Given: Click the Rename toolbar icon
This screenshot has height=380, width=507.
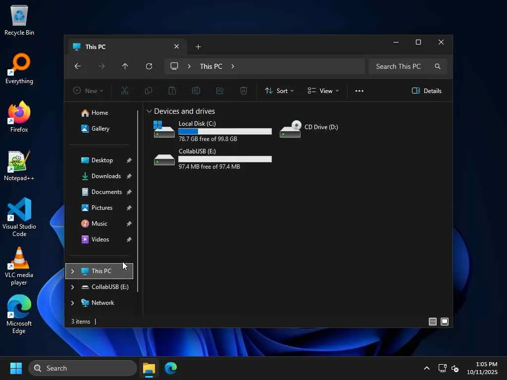Looking at the screenshot, I should coord(196,91).
